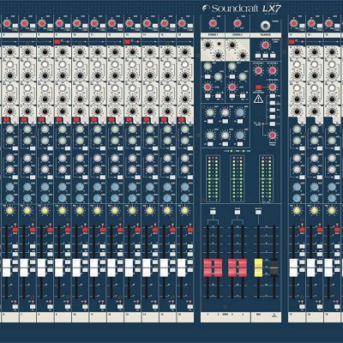Click the white fader on channel 10
The width and height of the screenshot is (343, 343).
76,268
